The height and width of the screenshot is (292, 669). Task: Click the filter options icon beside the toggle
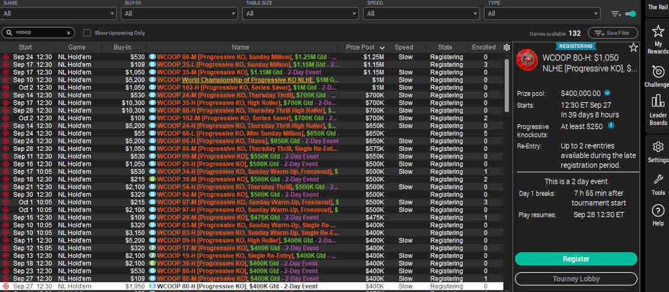coord(615,13)
